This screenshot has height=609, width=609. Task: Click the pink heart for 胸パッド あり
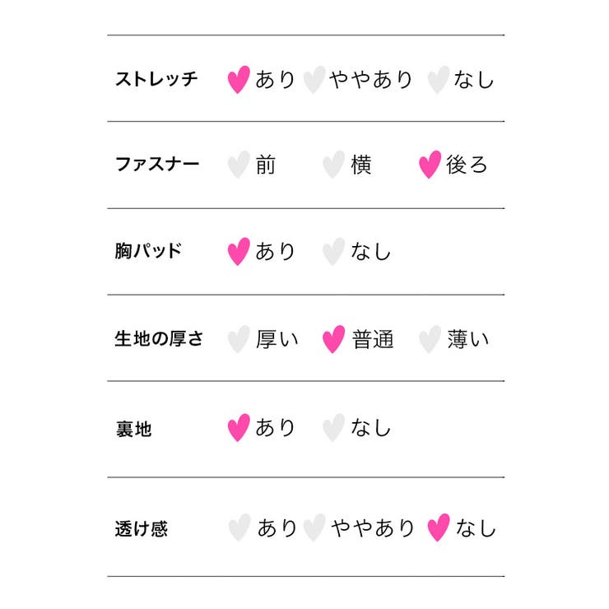click(238, 251)
